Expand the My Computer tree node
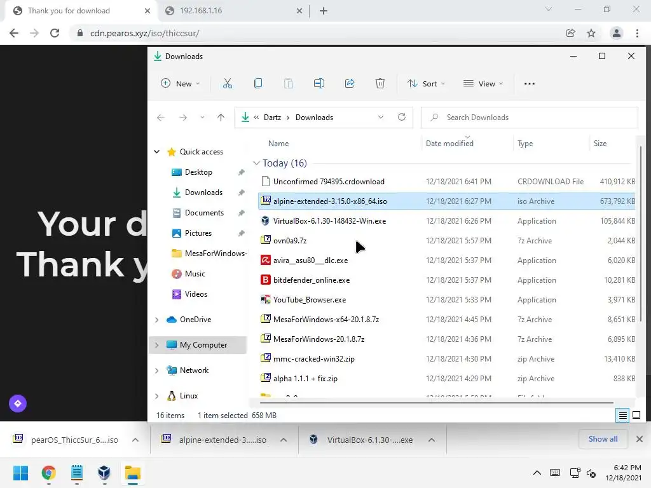Image resolution: width=651 pixels, height=488 pixels. tap(156, 345)
